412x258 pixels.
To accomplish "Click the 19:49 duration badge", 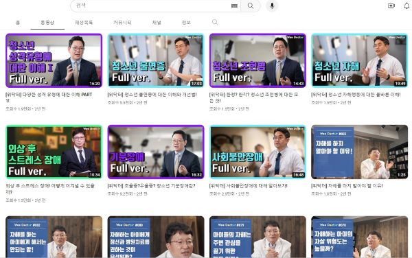I will (x=400, y=84).
